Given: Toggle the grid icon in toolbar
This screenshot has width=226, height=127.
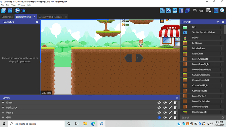Looking at the screenshot, I should point(216,11).
